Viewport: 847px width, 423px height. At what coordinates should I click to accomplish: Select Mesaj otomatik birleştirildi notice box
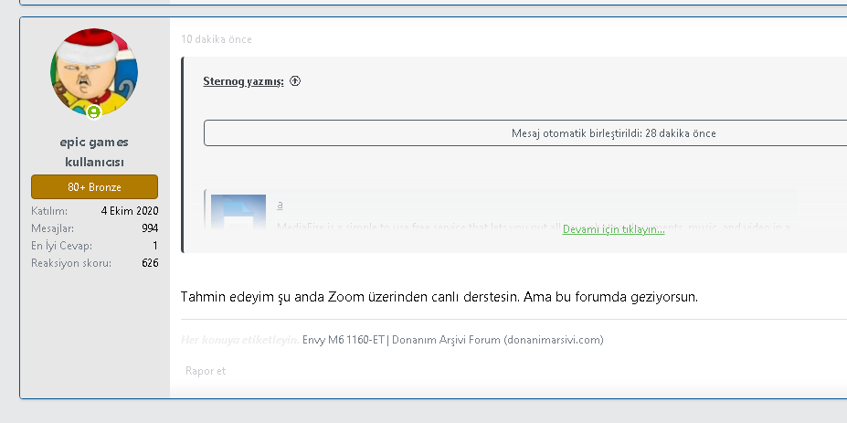pyautogui.click(x=525, y=132)
